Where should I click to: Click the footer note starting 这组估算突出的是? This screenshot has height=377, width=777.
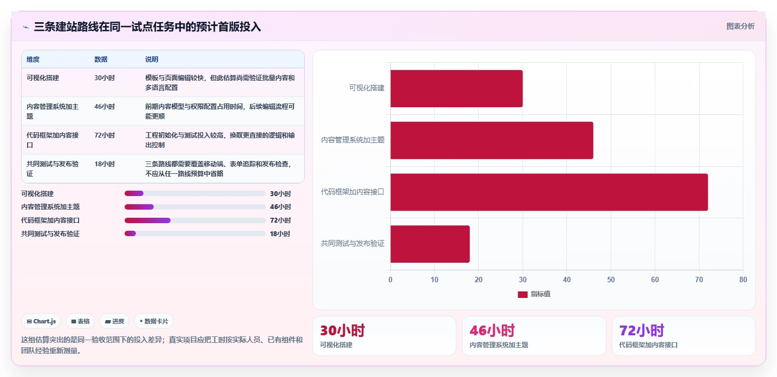click(162, 345)
